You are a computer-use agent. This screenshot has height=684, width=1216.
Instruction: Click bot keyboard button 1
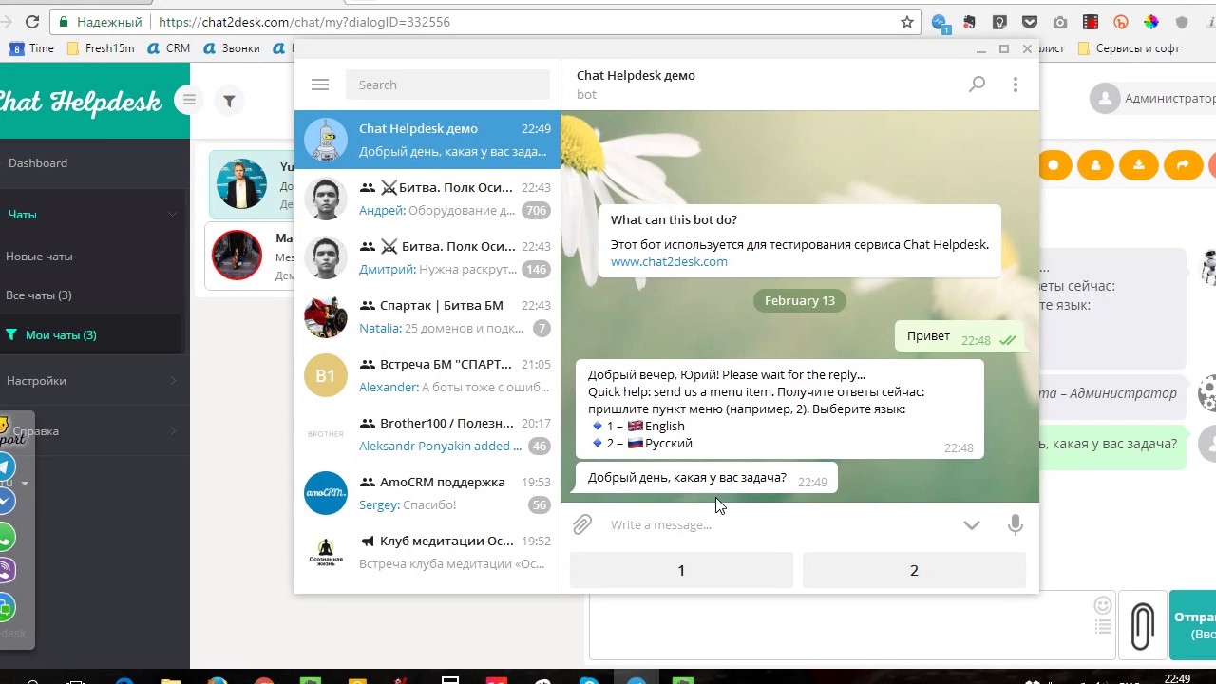pos(681,570)
